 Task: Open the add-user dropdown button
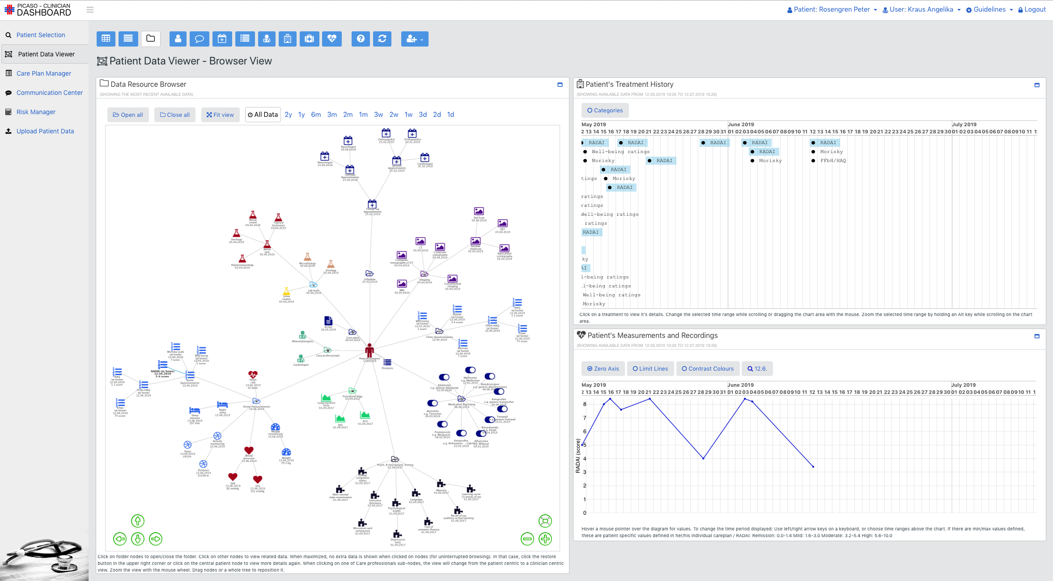point(415,39)
